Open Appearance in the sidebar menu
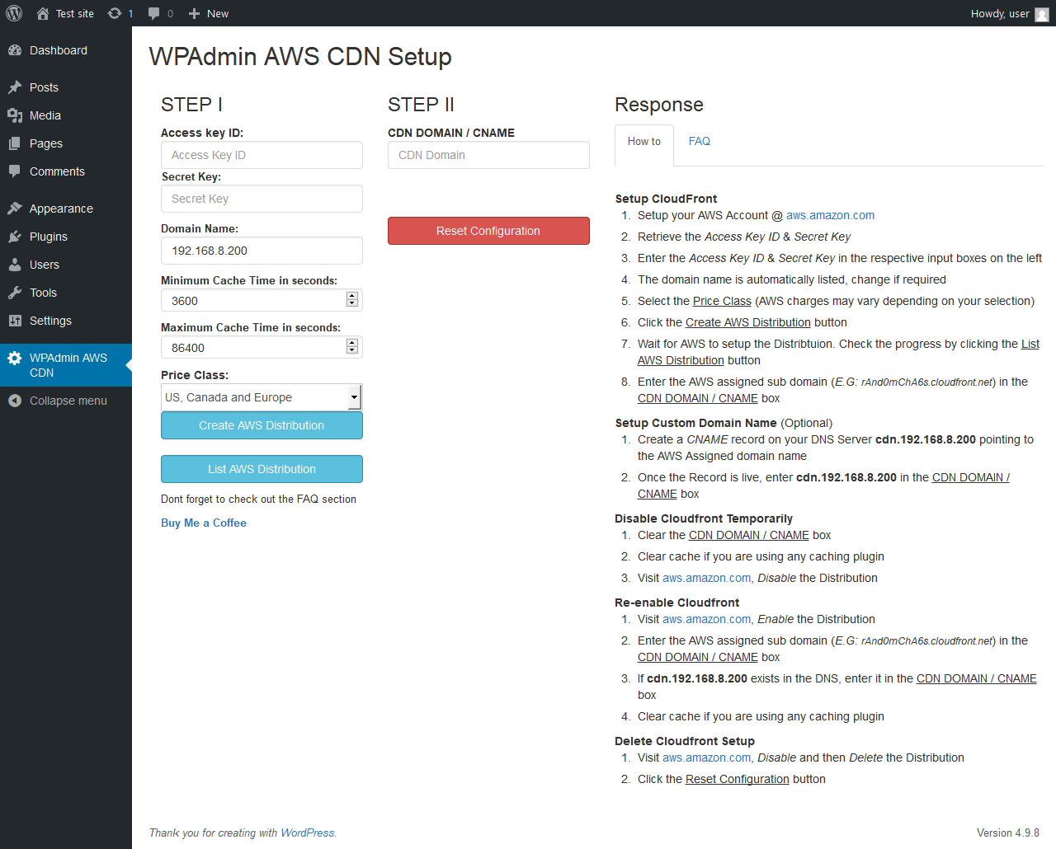Image resolution: width=1056 pixels, height=849 pixels. point(61,209)
